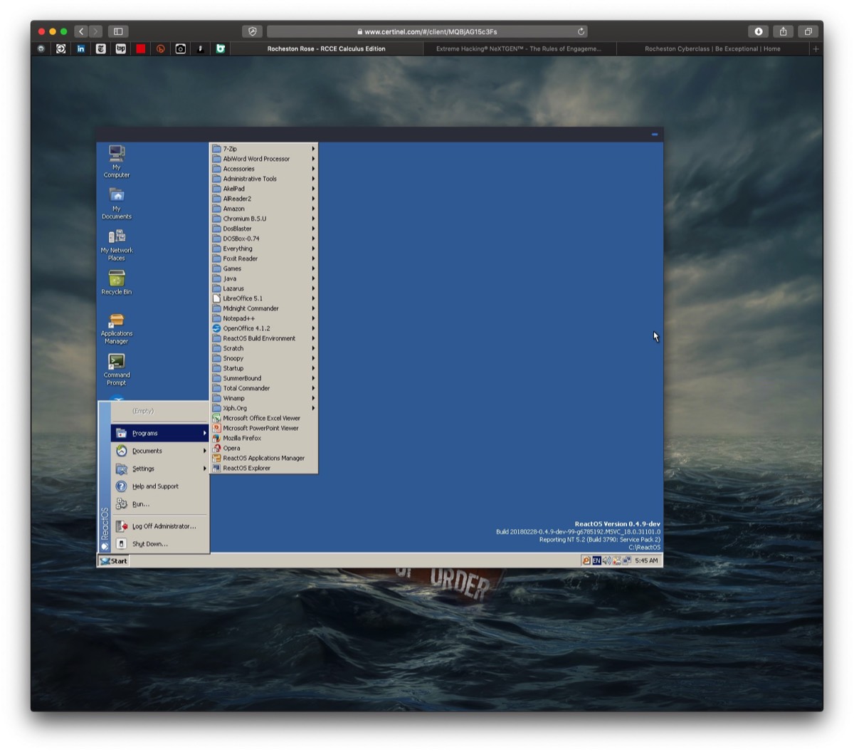Open the Foxit Reader program folder
The height and width of the screenshot is (752, 854).
tap(264, 258)
